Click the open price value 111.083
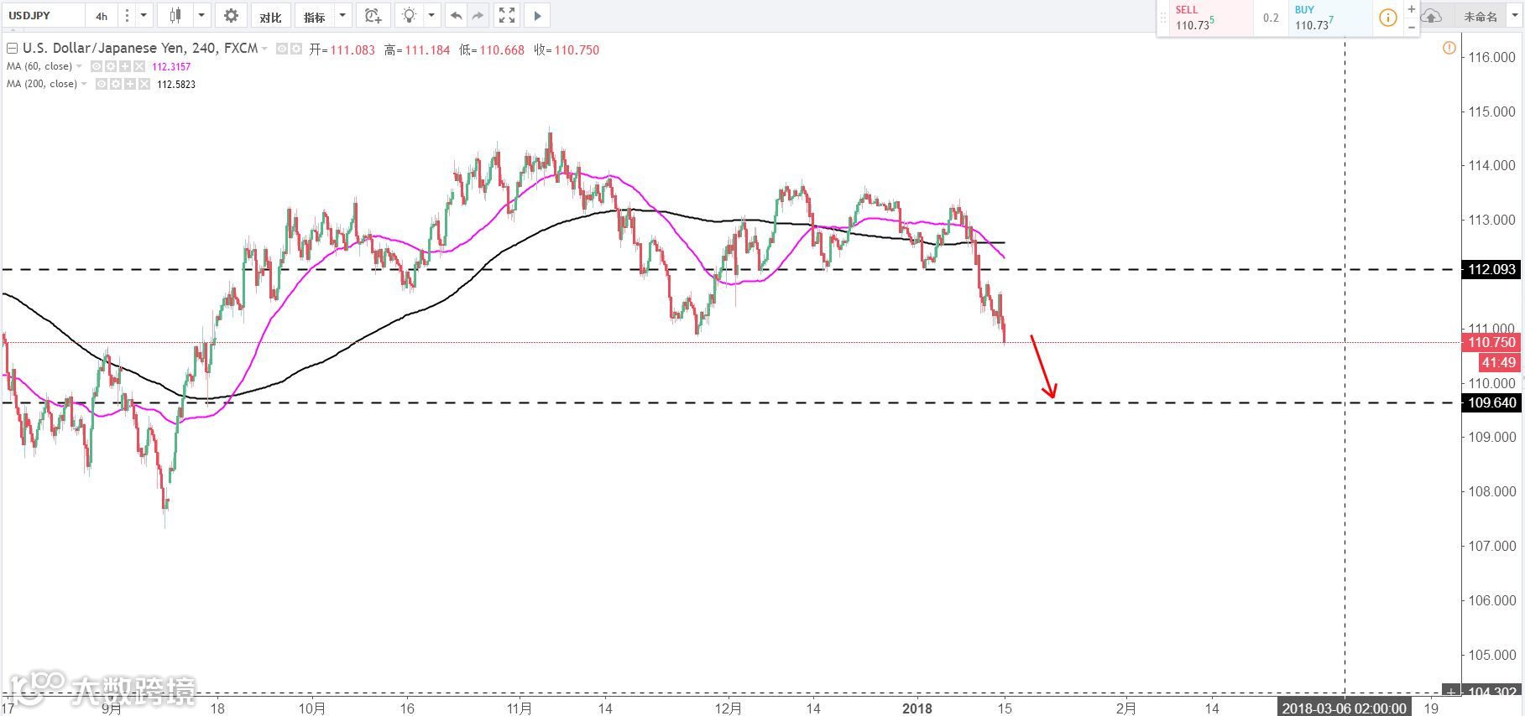This screenshot has width=1525, height=716. tap(353, 49)
